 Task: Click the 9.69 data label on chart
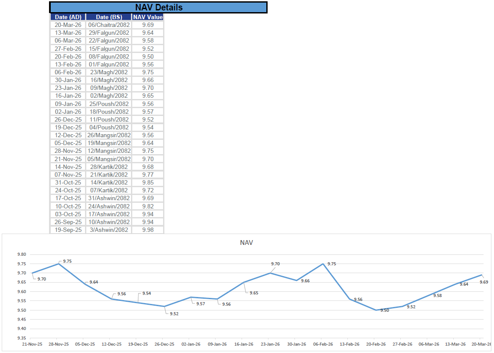(484, 282)
